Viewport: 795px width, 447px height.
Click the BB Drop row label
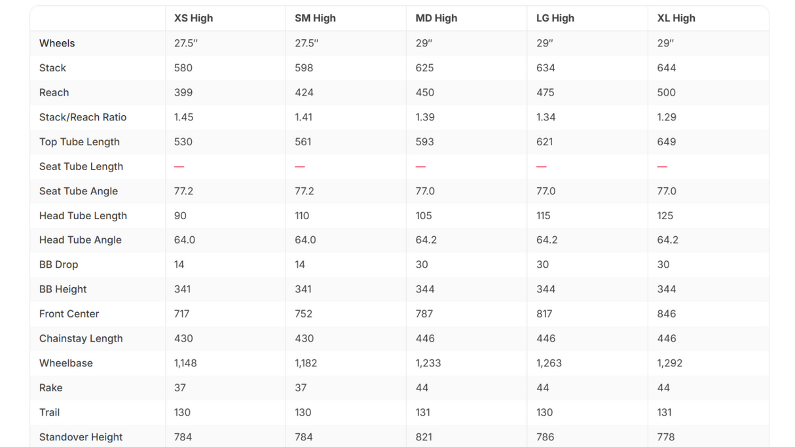[x=58, y=264]
